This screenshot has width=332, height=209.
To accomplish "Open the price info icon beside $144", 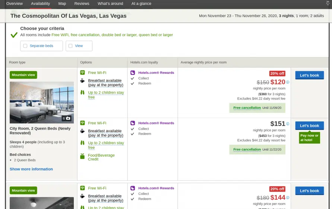I will [288, 197].
